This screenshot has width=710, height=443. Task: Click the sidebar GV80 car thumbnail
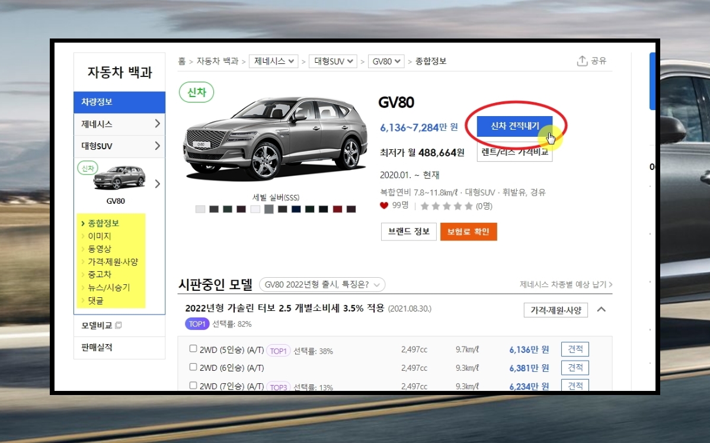tap(119, 178)
